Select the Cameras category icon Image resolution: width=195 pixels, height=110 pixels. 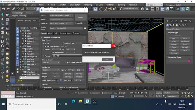(177, 25)
